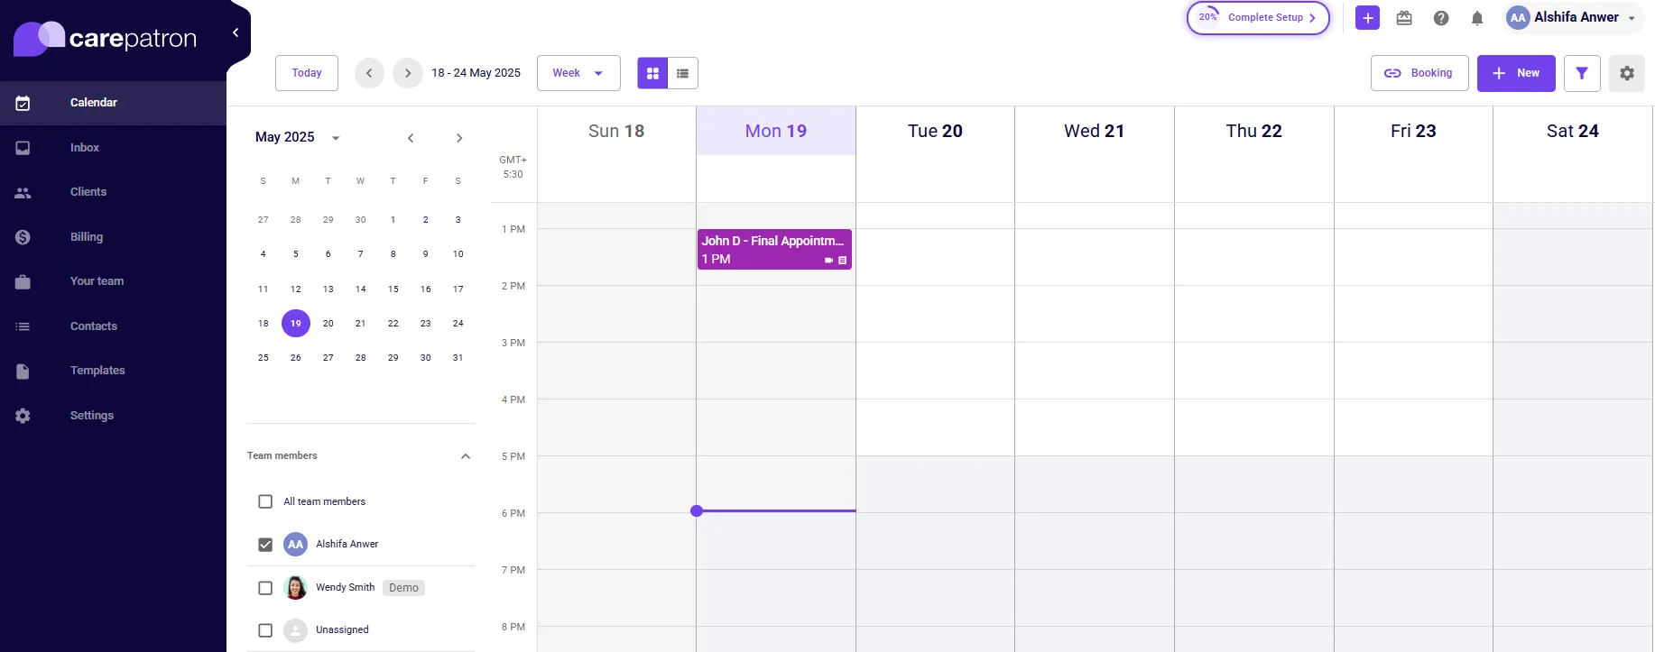Open Inbox from the sidebar
The height and width of the screenshot is (652, 1655).
[85, 148]
